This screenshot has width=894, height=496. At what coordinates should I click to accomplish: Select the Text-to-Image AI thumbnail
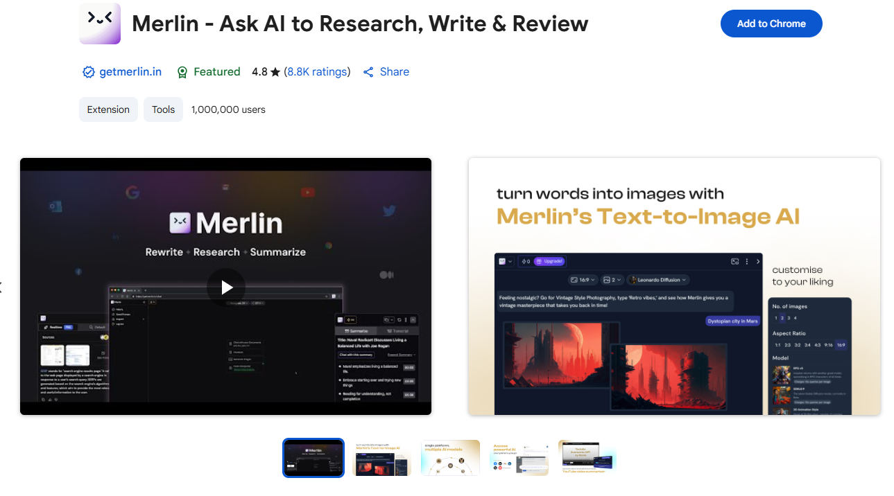coord(382,458)
